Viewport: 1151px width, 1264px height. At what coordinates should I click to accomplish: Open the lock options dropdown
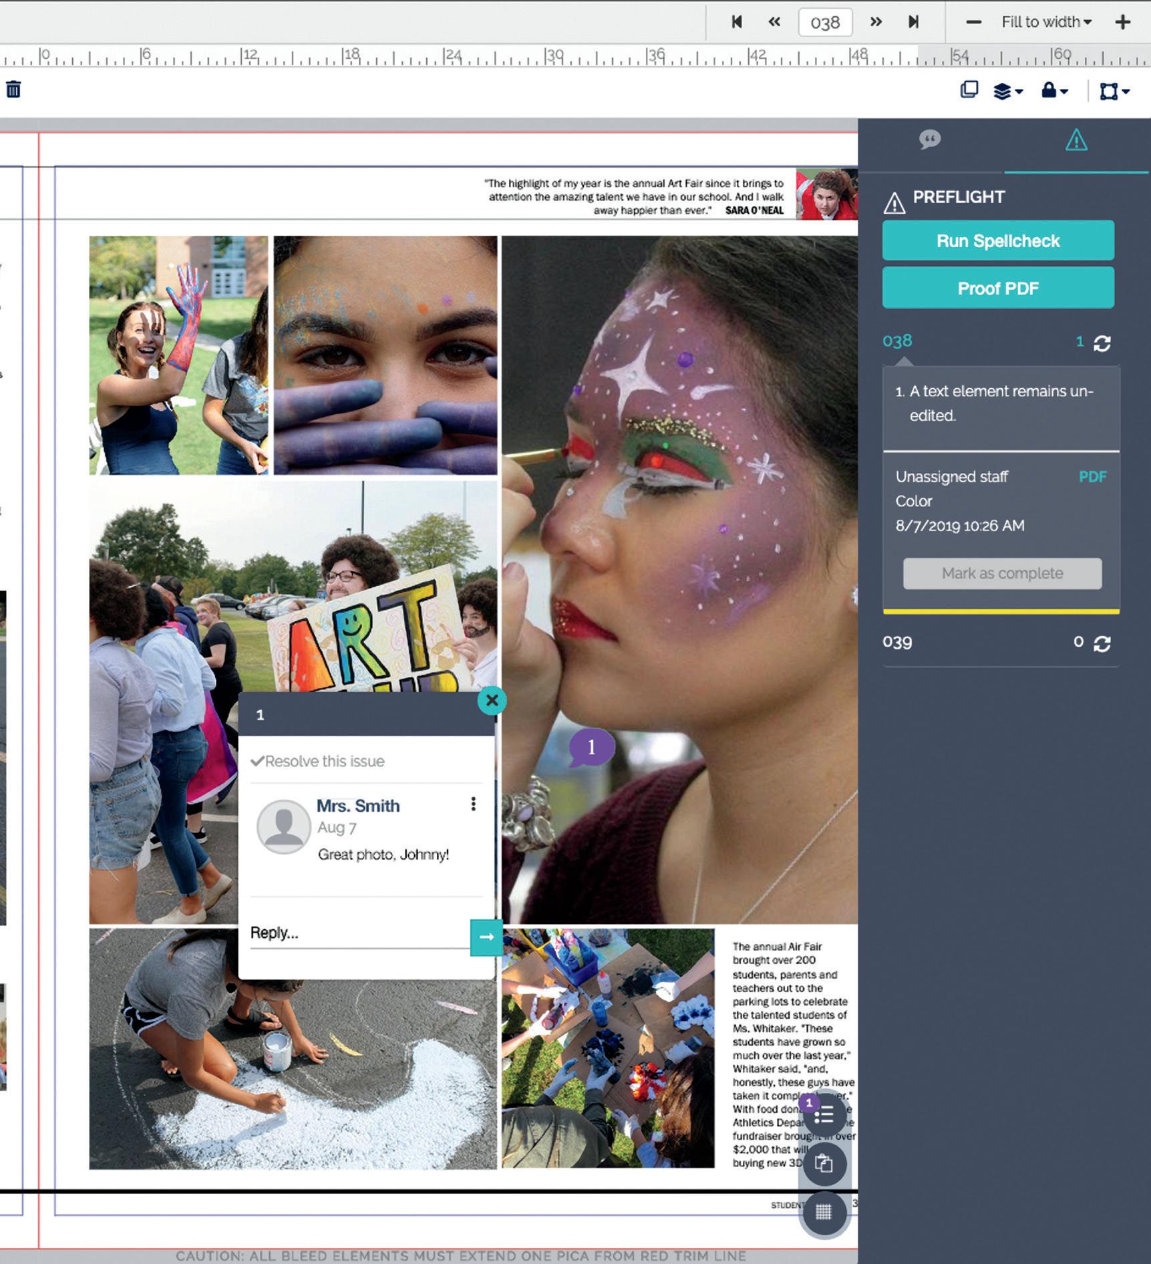coord(1055,90)
